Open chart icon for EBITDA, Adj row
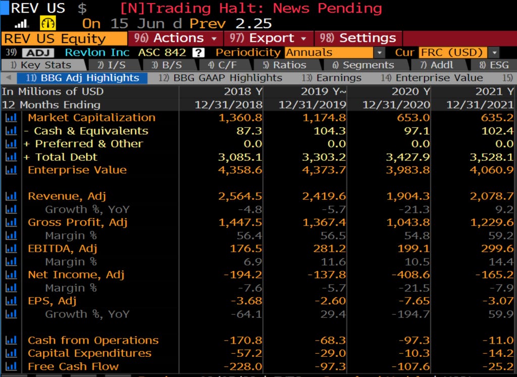The image size is (517, 377). pyautogui.click(x=11, y=248)
